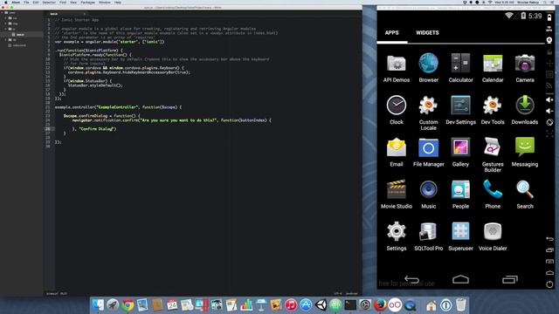Screen dimensions: 559x314
Task: Open the Gallery app
Action: coord(460,153)
